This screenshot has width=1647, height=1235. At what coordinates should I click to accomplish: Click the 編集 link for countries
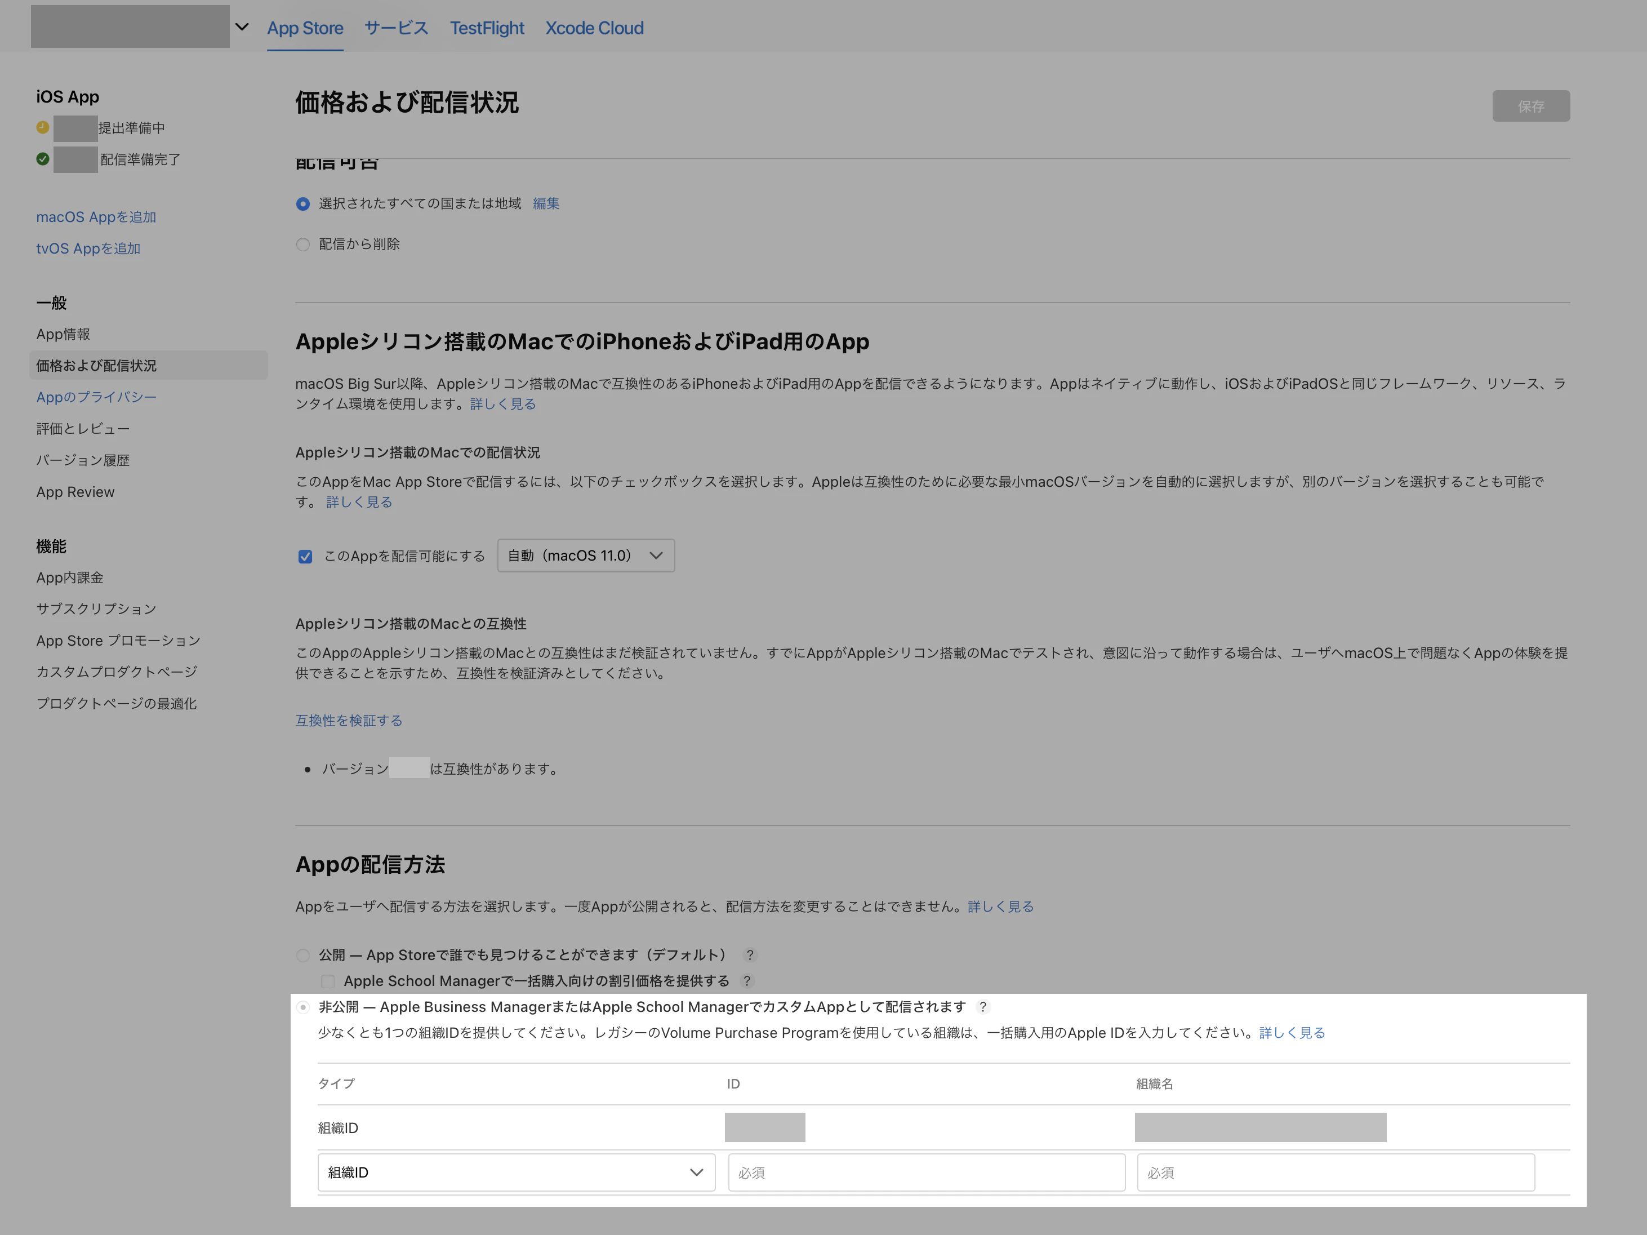(x=546, y=203)
